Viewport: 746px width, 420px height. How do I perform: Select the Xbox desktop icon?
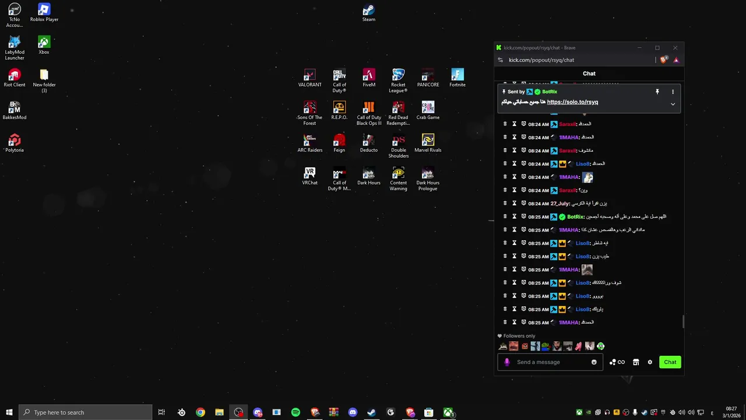click(44, 45)
